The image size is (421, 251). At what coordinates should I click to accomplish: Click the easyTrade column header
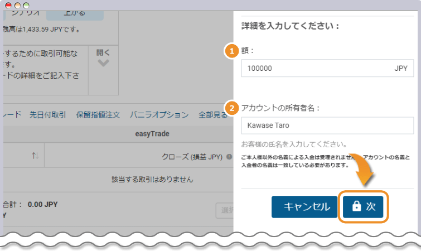pyautogui.click(x=152, y=134)
